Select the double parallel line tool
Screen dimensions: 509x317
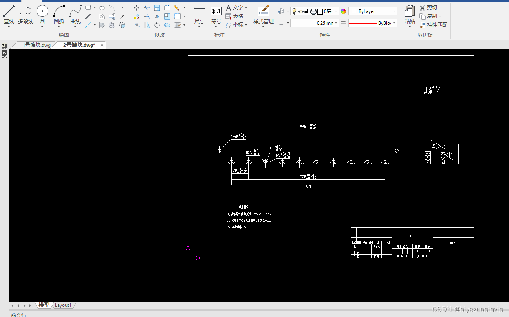88,16
